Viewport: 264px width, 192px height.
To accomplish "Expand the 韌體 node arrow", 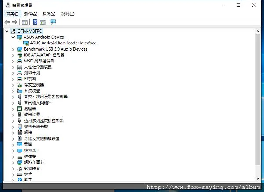I will tap(13, 133).
